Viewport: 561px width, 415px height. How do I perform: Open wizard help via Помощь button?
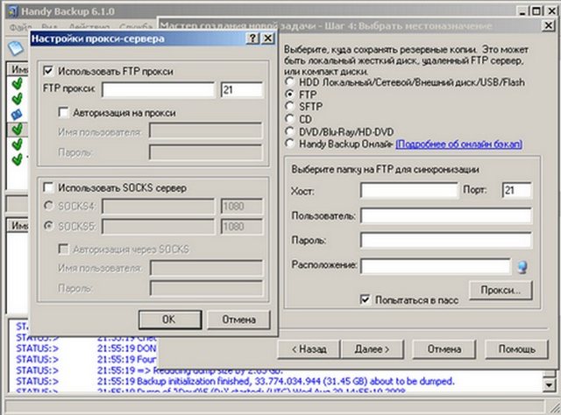(516, 348)
